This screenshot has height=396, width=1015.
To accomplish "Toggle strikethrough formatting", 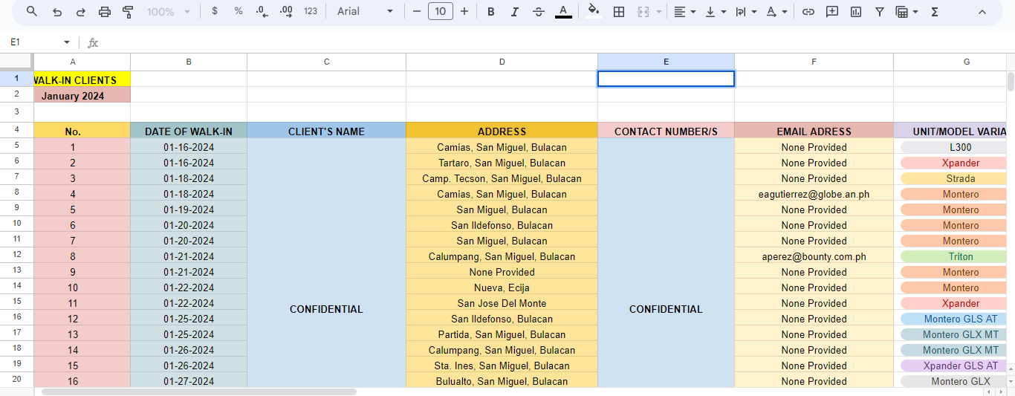I will (539, 12).
